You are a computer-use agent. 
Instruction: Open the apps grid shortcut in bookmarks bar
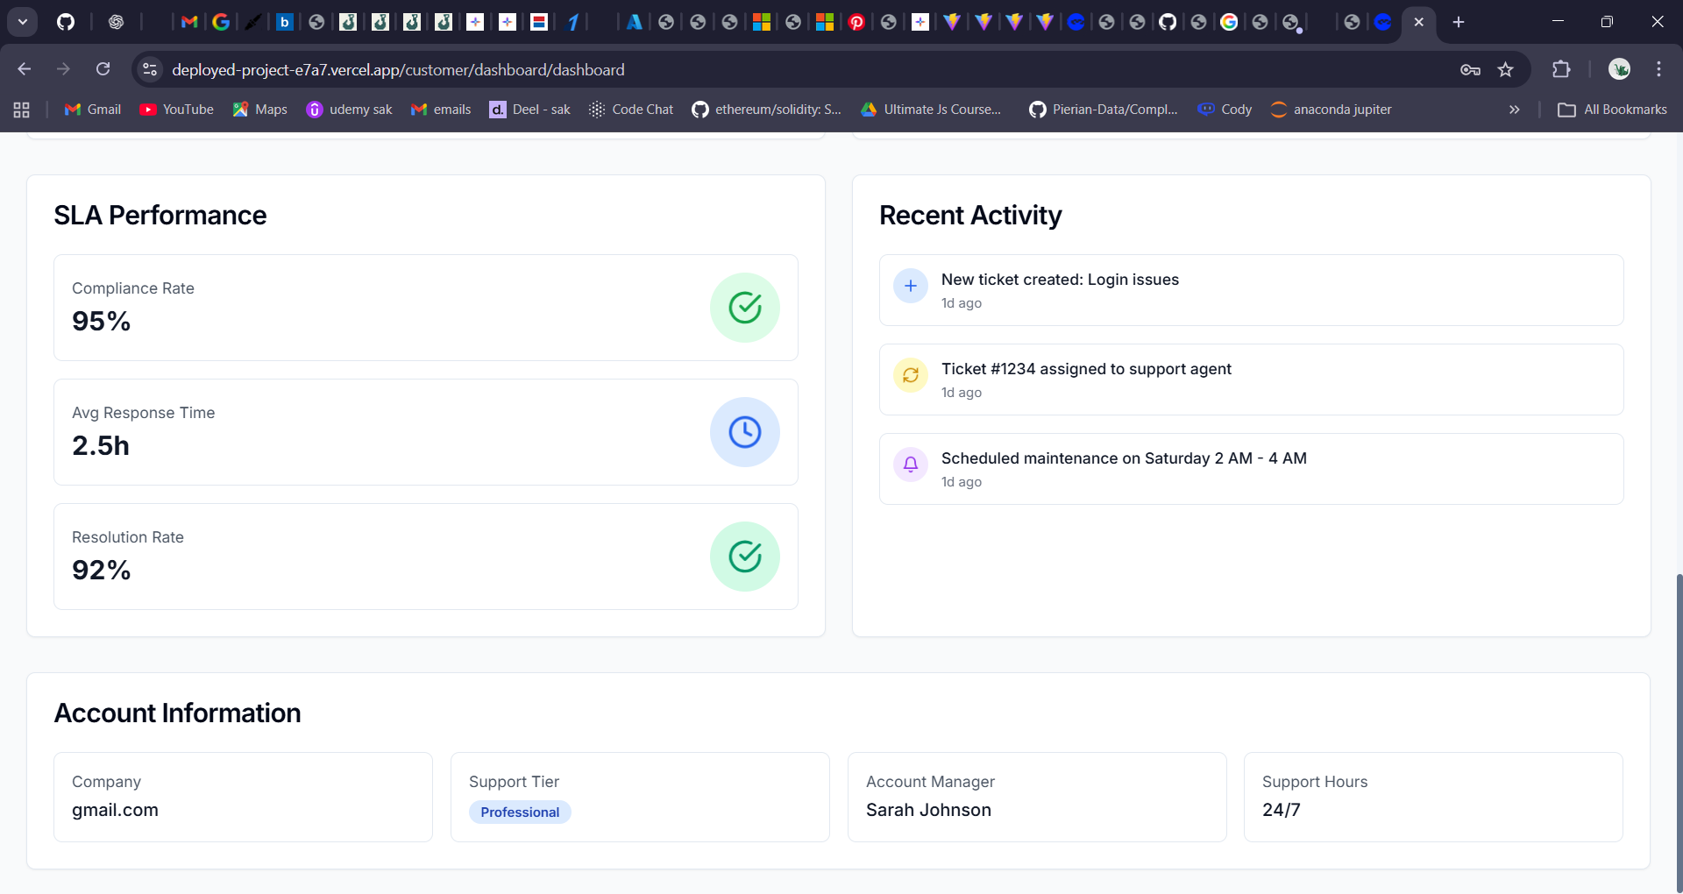tap(22, 110)
